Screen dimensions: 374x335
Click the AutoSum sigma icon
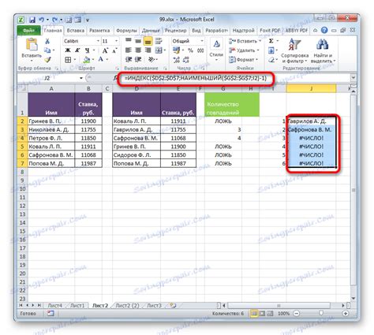271,41
